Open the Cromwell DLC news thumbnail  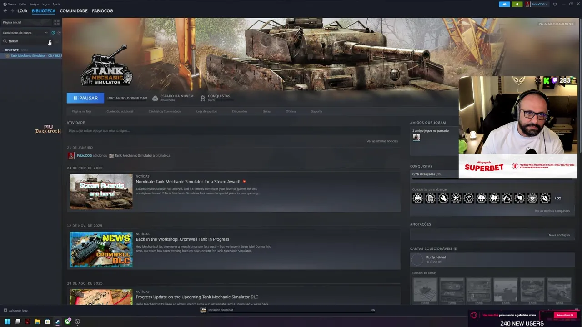[101, 249]
